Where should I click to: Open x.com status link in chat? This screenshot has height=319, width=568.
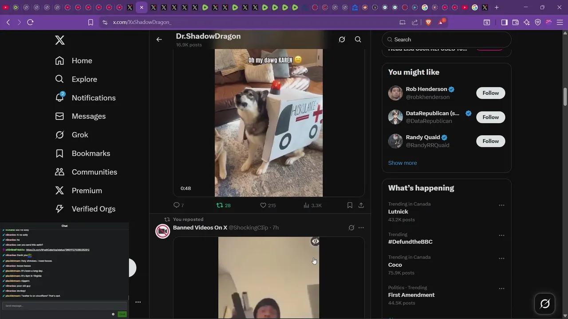point(58,250)
